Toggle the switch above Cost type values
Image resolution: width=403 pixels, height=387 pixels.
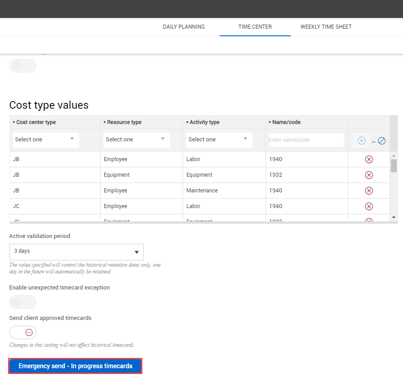tap(23, 66)
